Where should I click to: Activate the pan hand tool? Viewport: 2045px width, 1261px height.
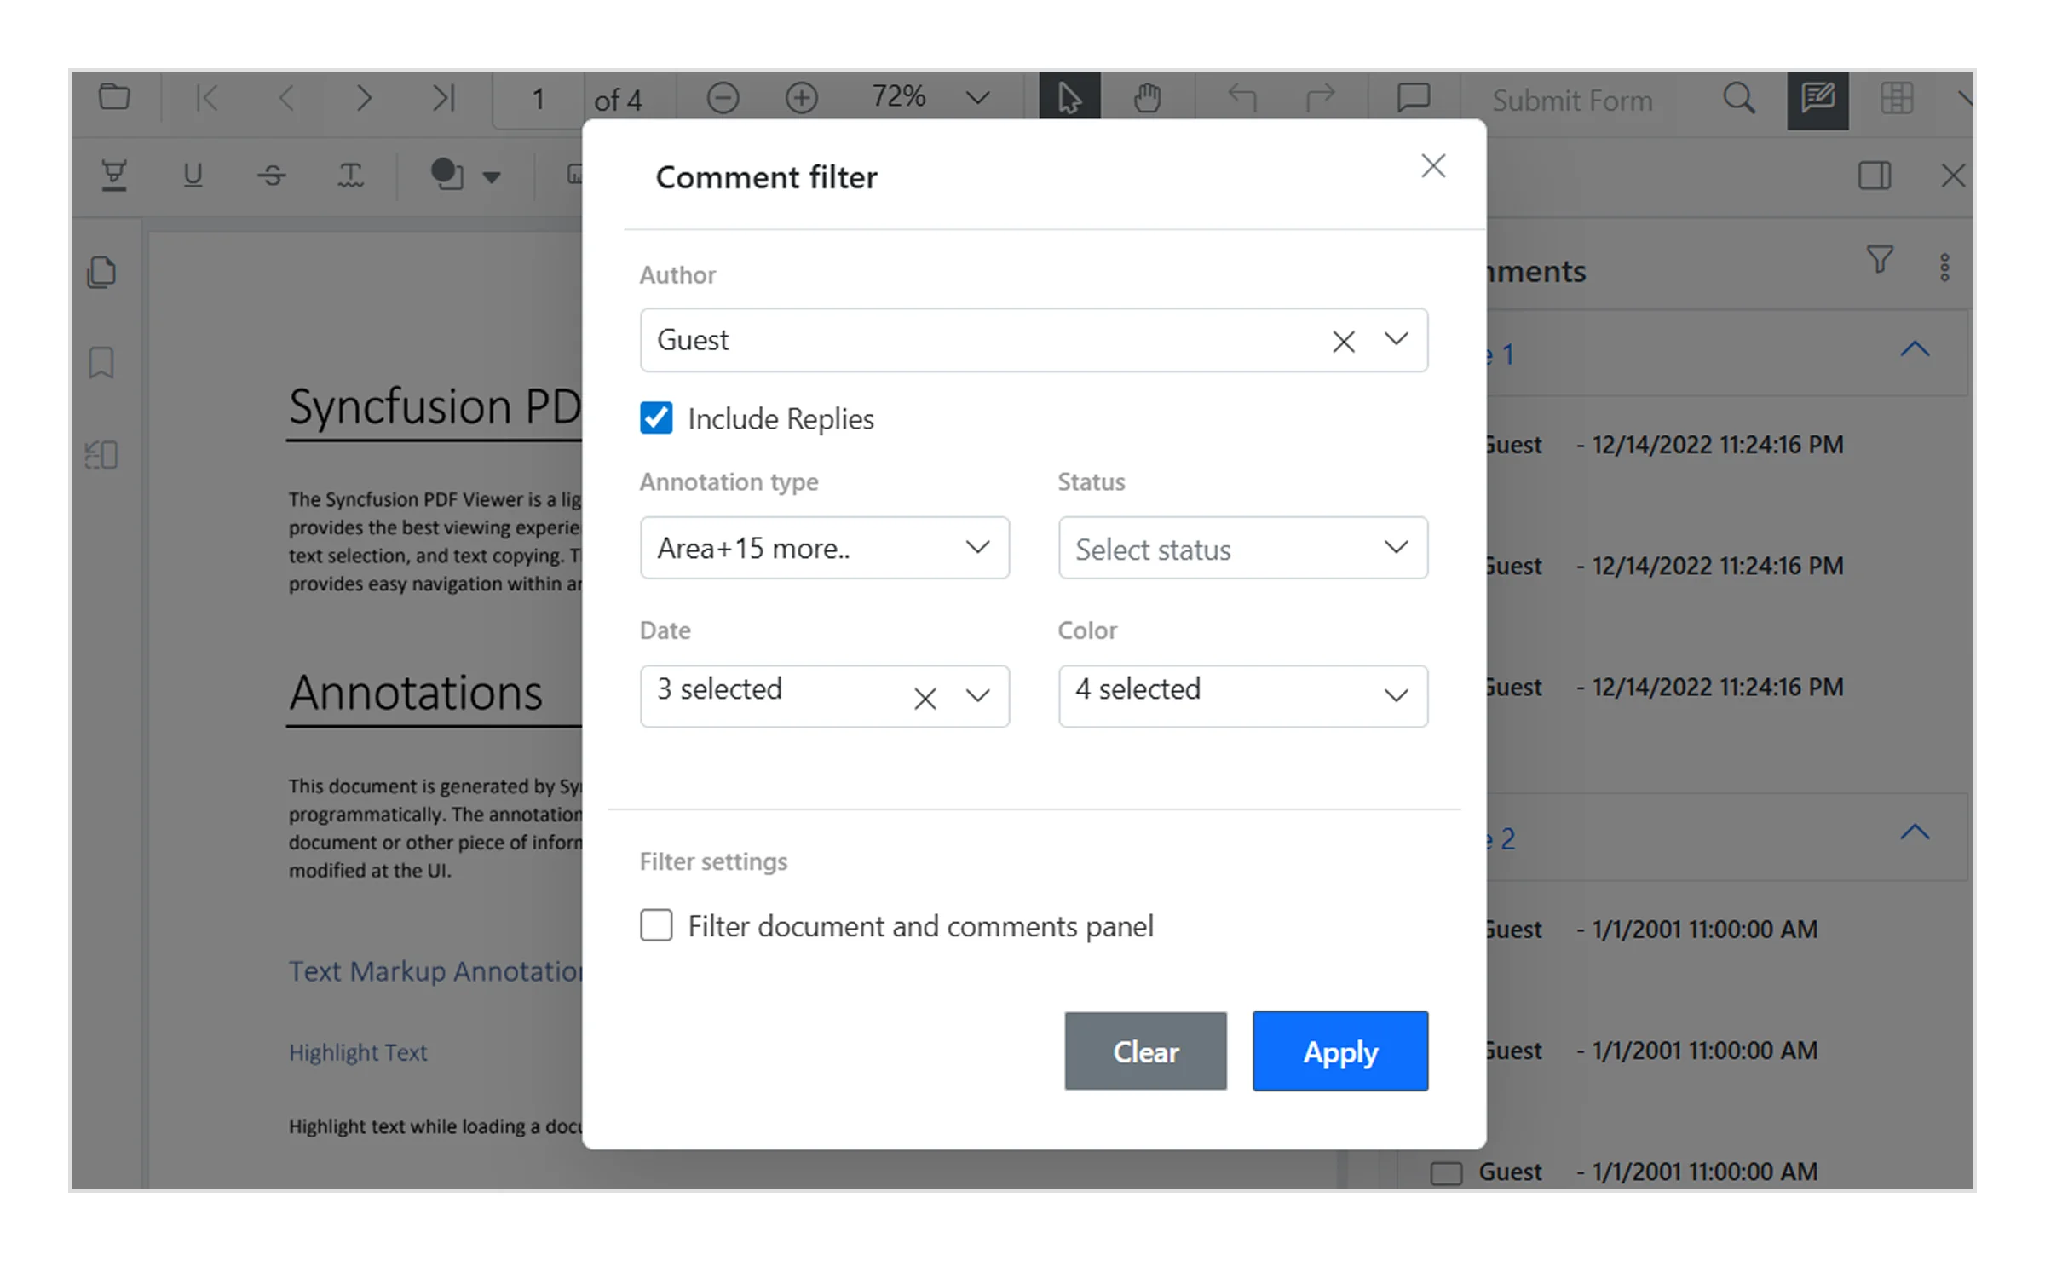(1148, 98)
